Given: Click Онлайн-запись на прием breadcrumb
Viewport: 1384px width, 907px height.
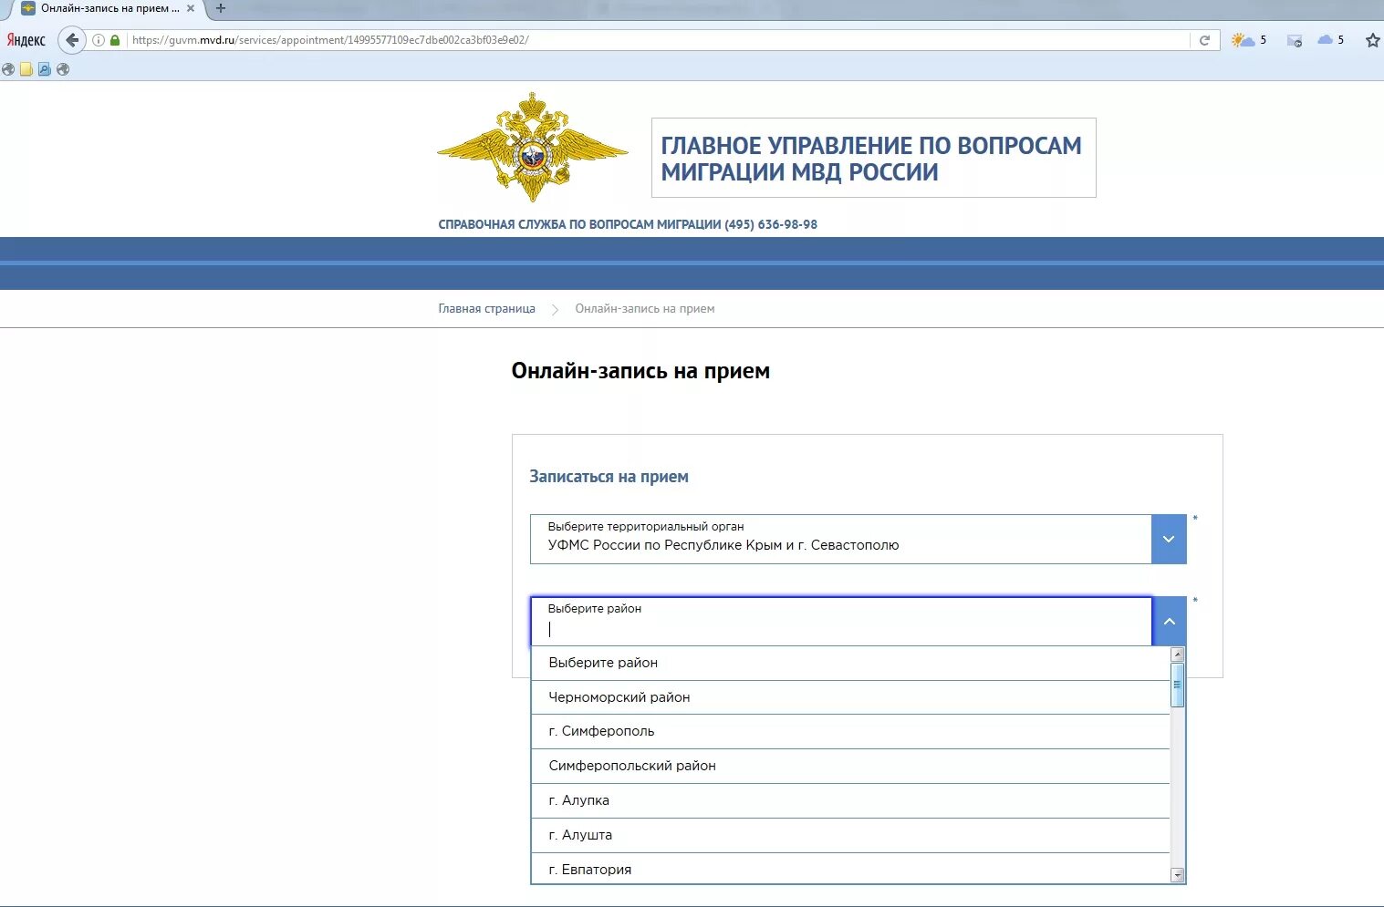Looking at the screenshot, I should click(645, 309).
